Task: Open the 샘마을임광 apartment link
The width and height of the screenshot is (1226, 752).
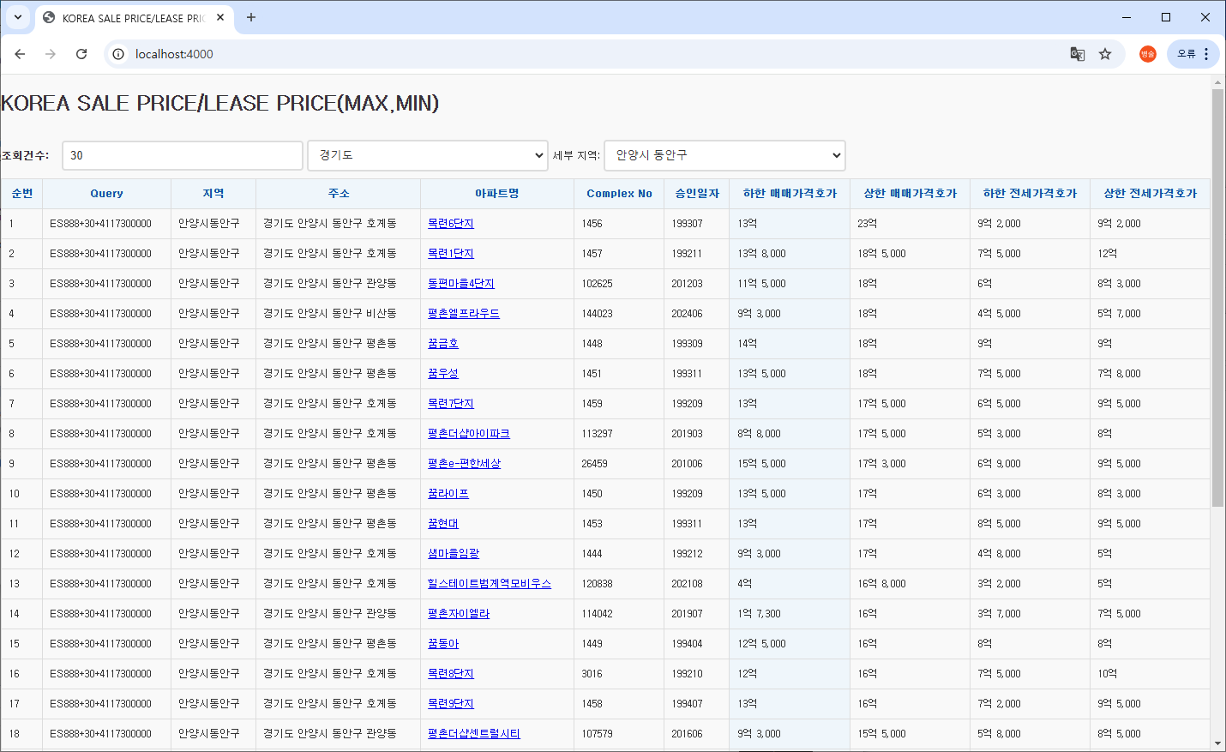Action: (454, 554)
